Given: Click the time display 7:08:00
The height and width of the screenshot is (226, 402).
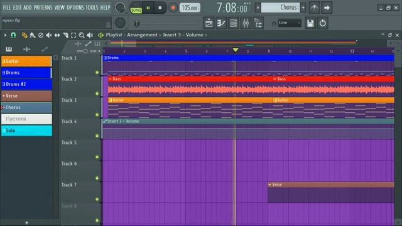Looking at the screenshot, I should tap(232, 8).
